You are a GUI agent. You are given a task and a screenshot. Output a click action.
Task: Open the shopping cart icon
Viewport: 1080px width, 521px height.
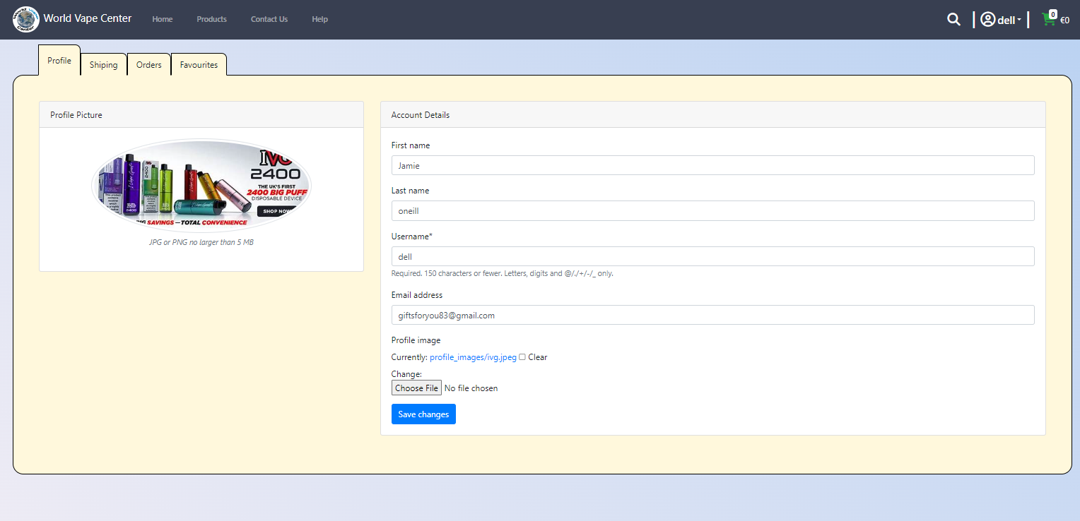click(1048, 20)
